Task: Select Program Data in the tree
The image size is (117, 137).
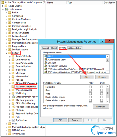Action: (x=19, y=46)
